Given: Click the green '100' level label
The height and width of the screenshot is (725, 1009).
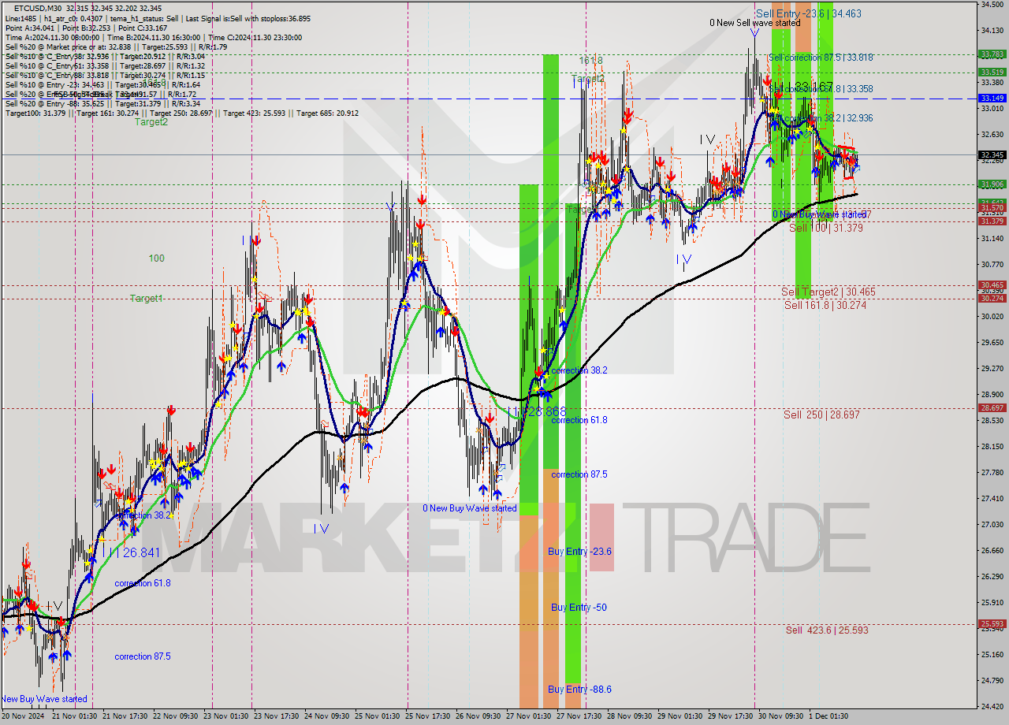Looking at the screenshot, I should coord(156,258).
